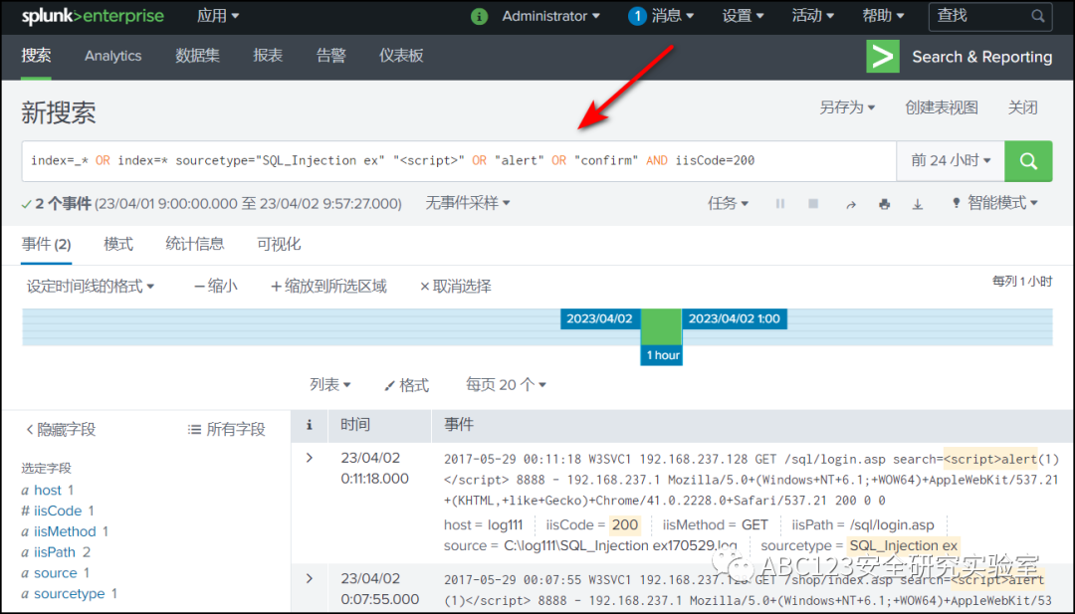
Task: Open the 应用 dropdown menu
Action: (x=218, y=16)
